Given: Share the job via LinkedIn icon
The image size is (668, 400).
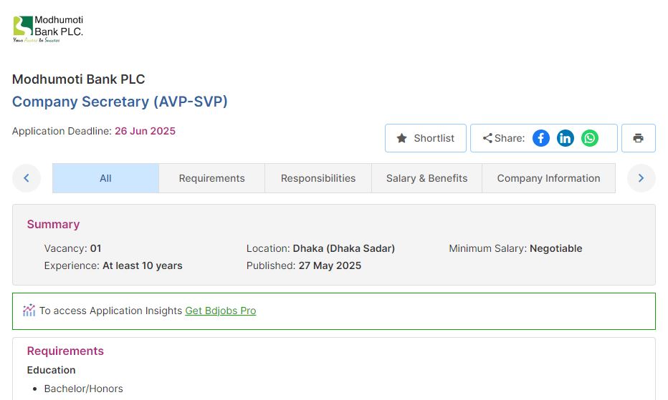Looking at the screenshot, I should [566, 138].
